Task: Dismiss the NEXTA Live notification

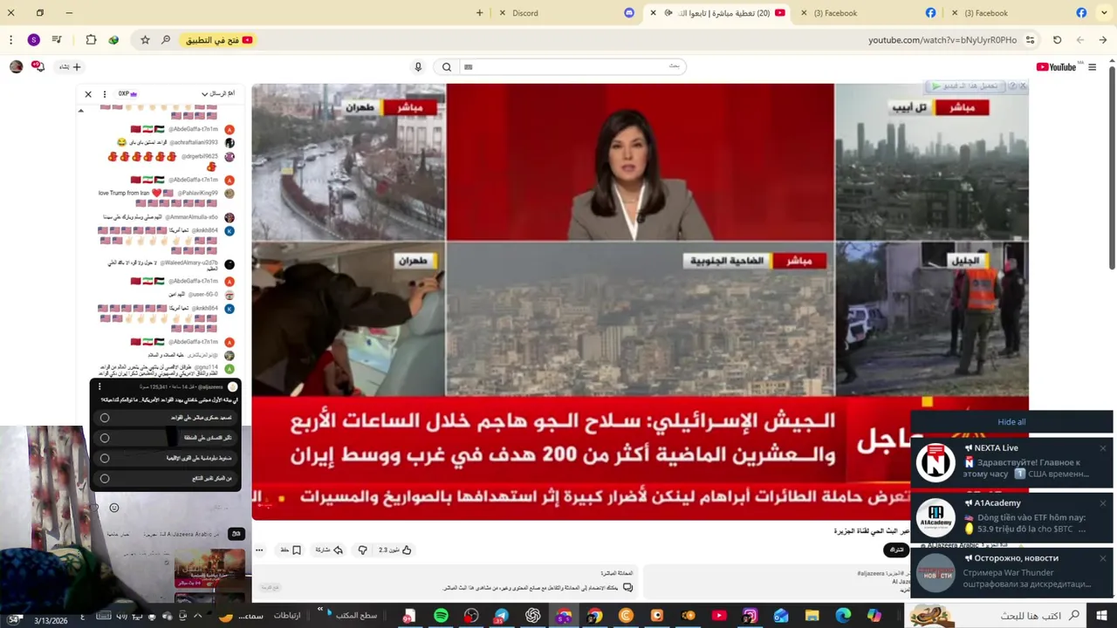Action: 1103,448
